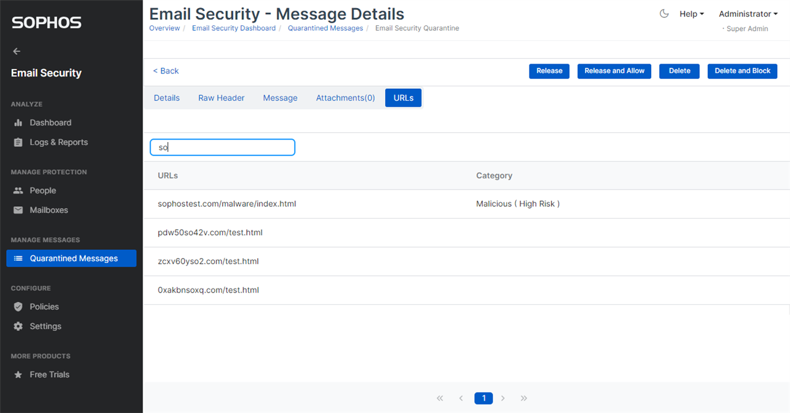
Task: Focus the URL search field
Action: tap(222, 148)
